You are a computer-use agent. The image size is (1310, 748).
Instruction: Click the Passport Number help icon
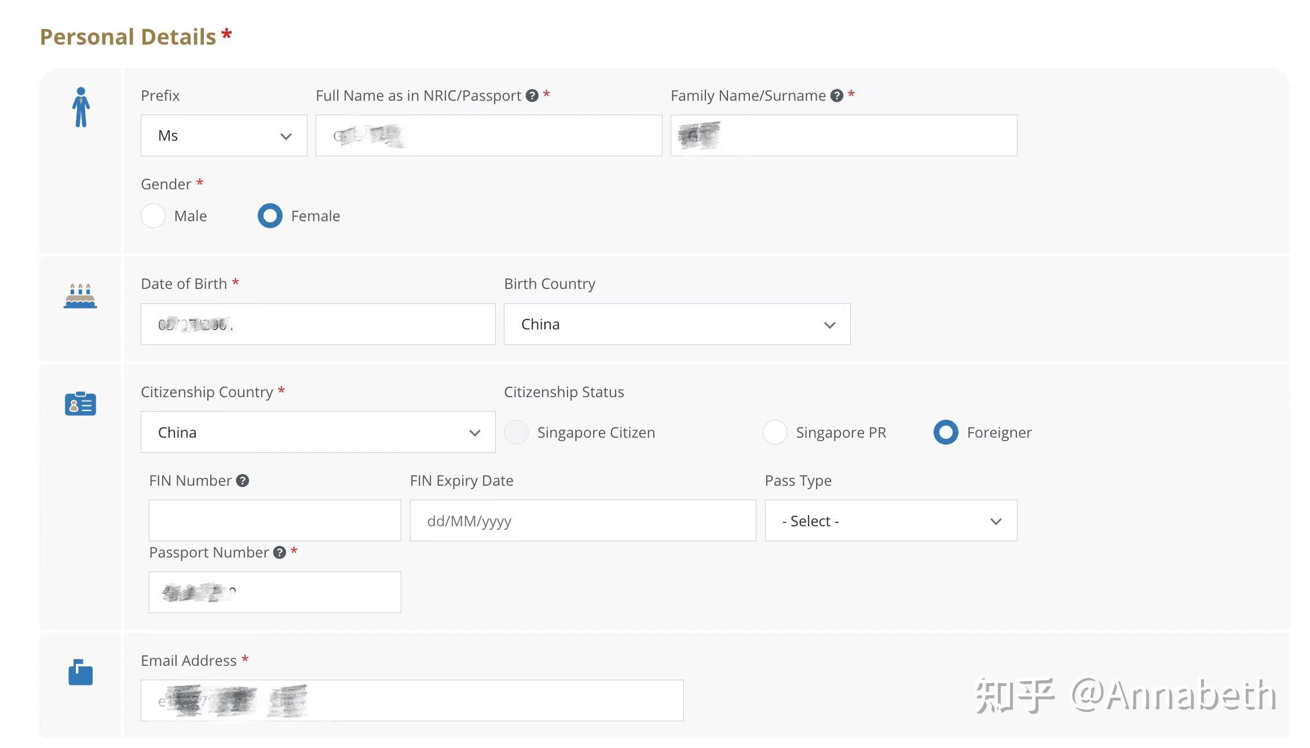(x=280, y=552)
